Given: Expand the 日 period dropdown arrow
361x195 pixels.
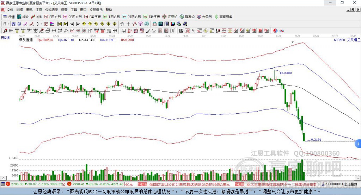Looking at the screenshot, I should (x=8, y=24).
